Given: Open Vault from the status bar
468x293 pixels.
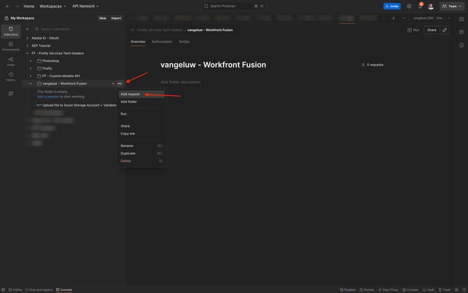Looking at the screenshot, I should (428, 290).
